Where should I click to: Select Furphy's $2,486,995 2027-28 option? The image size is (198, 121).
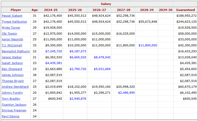click(x=126, y=93)
